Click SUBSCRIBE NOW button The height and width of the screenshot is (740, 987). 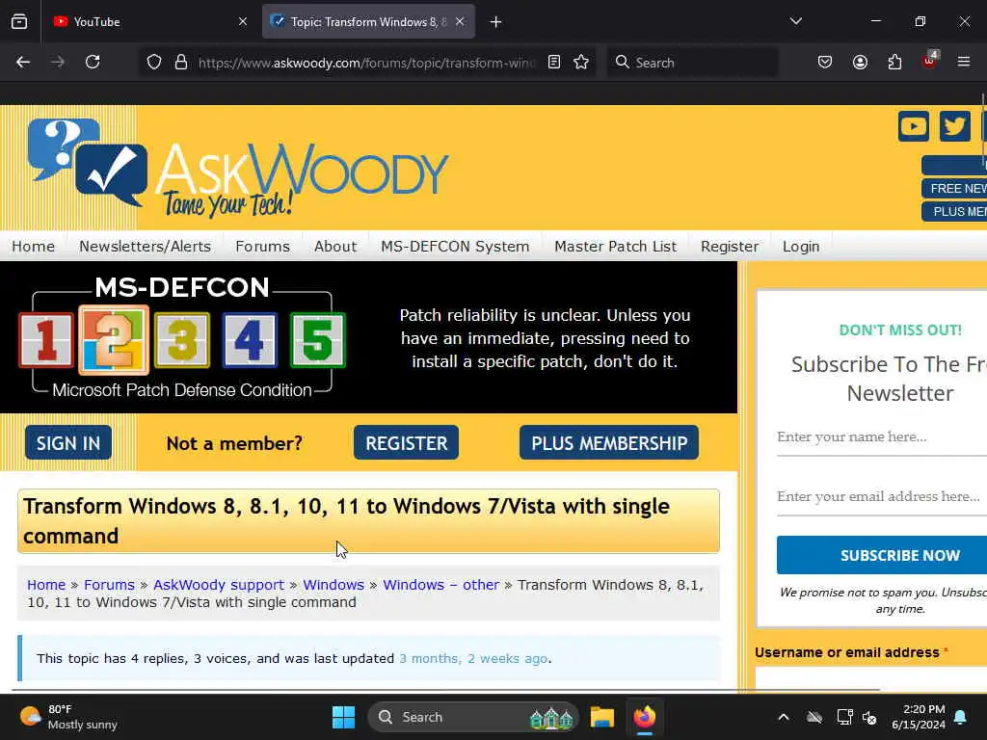click(x=882, y=555)
